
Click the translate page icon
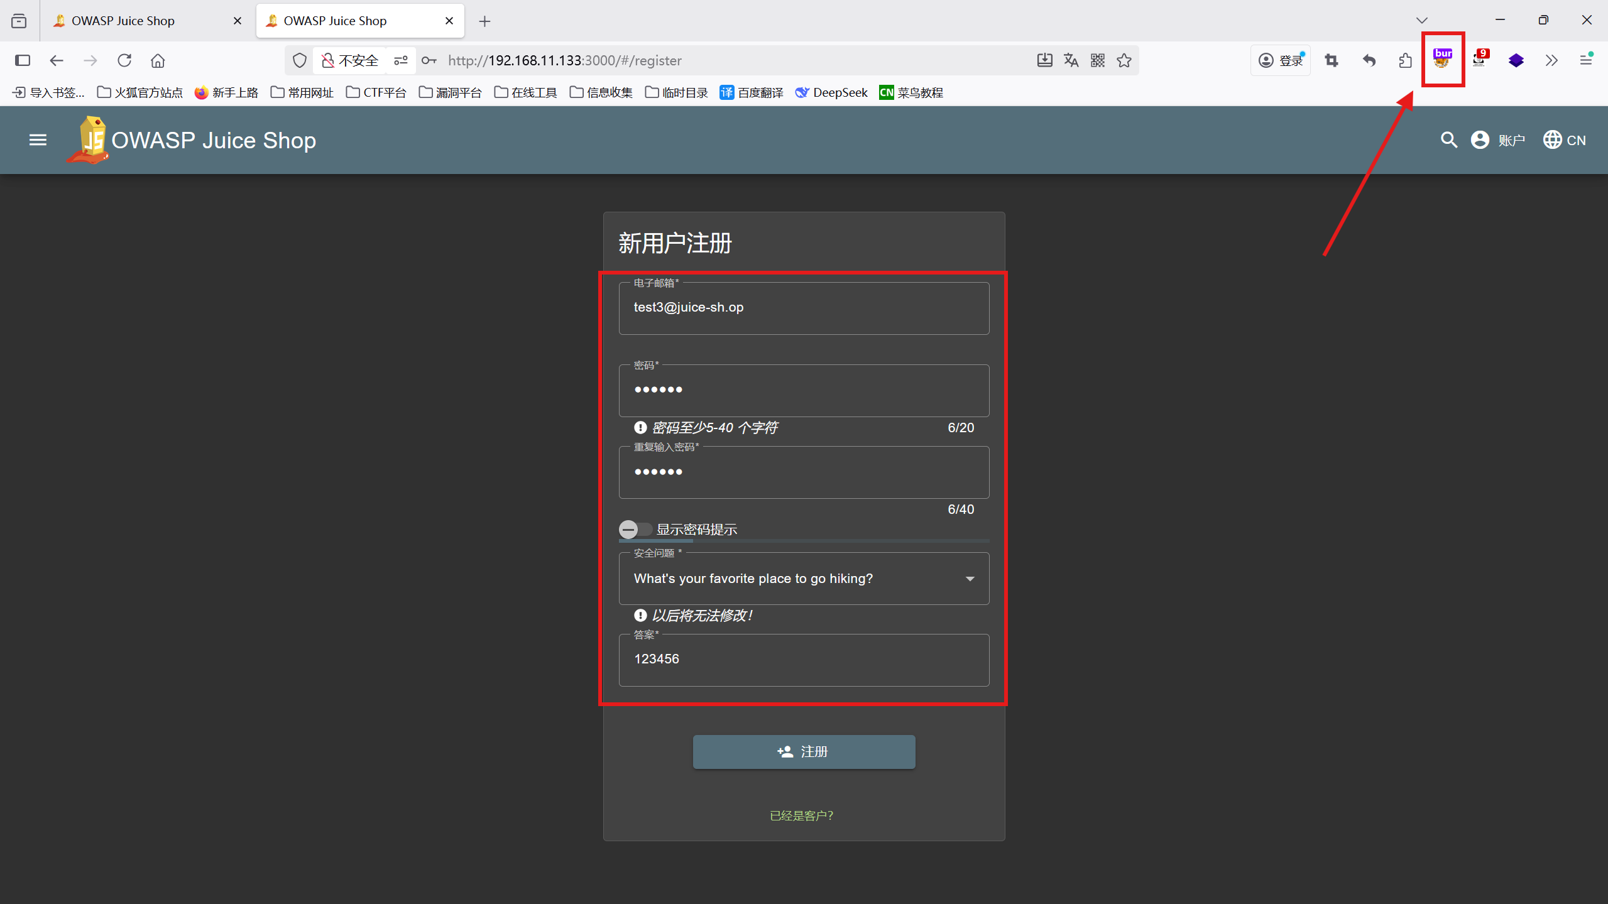click(1071, 60)
